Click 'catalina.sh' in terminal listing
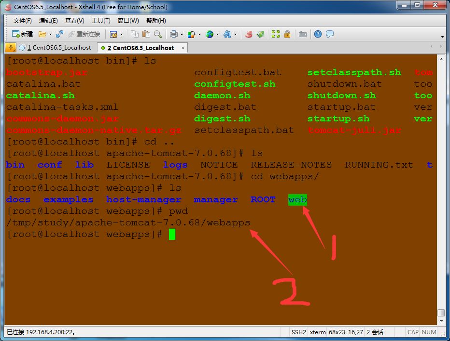Screen dimensions: 450x341 (41, 95)
